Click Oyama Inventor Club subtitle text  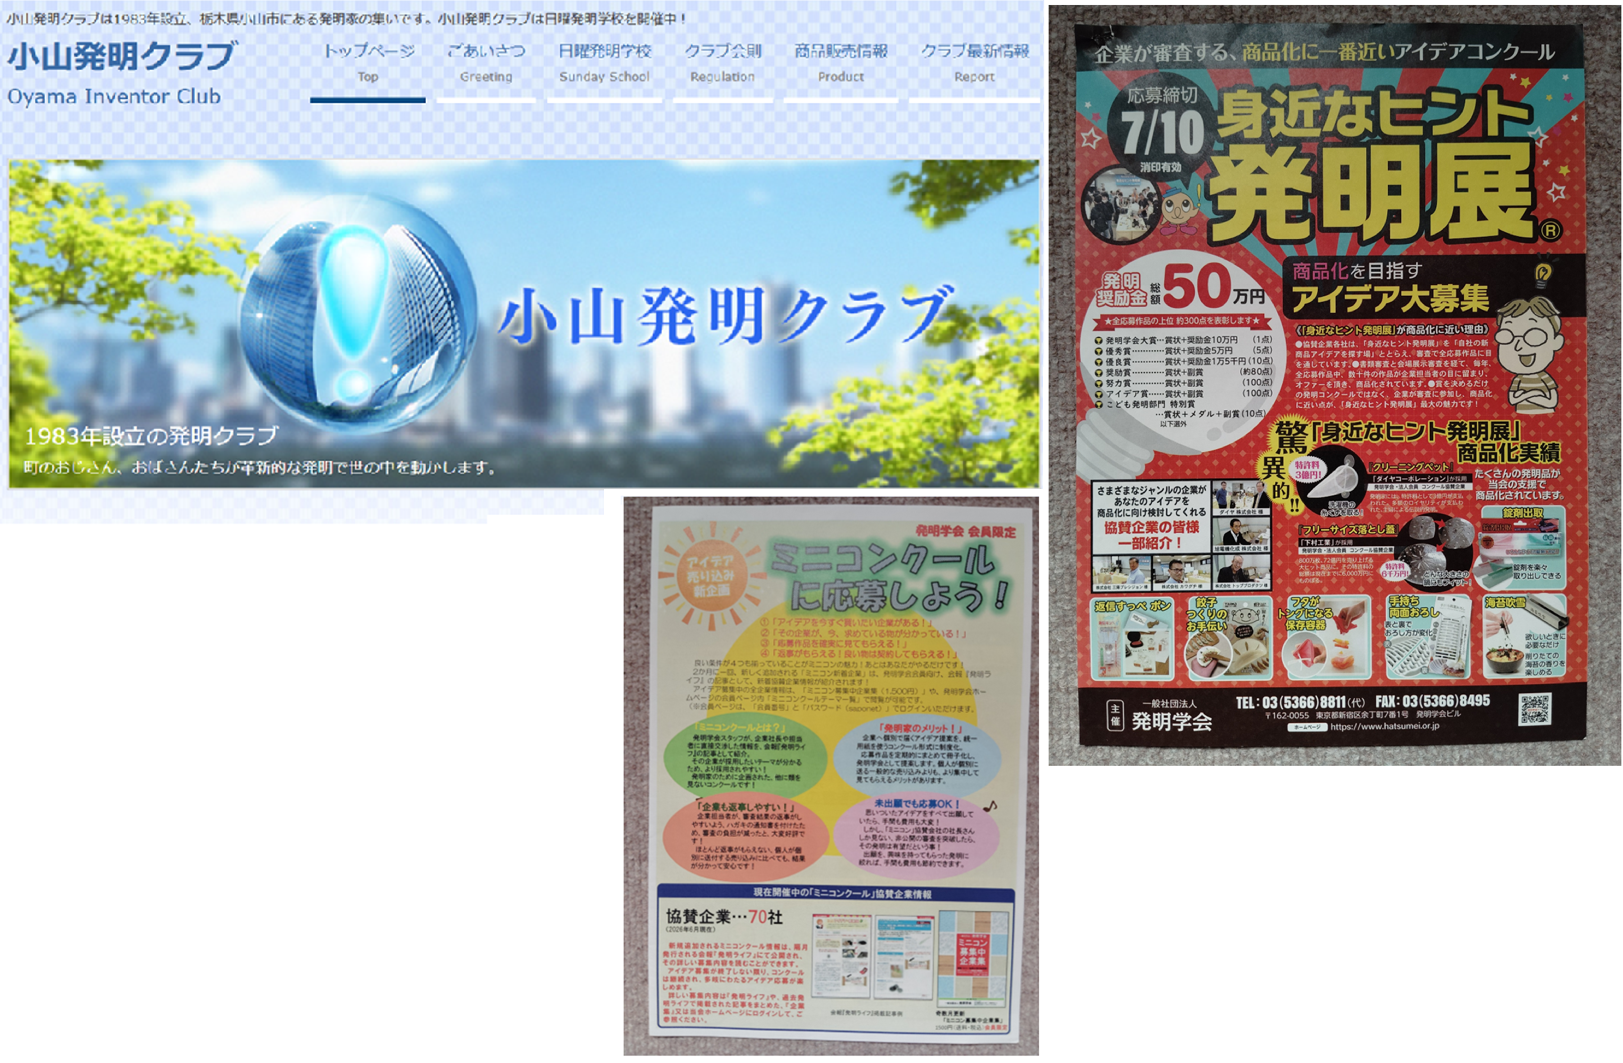click(x=114, y=97)
